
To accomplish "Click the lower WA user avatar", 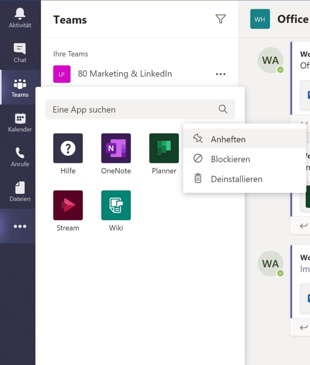I will coord(271,264).
